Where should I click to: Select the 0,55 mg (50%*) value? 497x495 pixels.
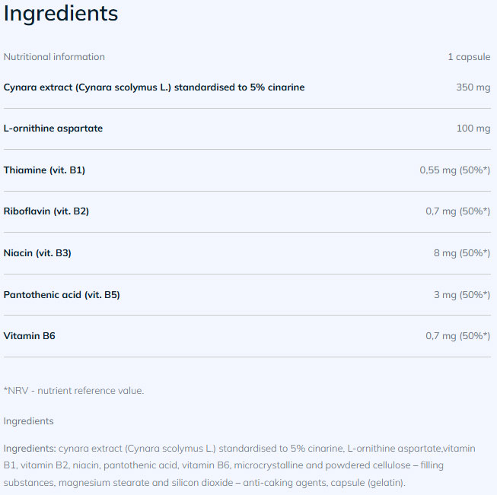point(454,170)
